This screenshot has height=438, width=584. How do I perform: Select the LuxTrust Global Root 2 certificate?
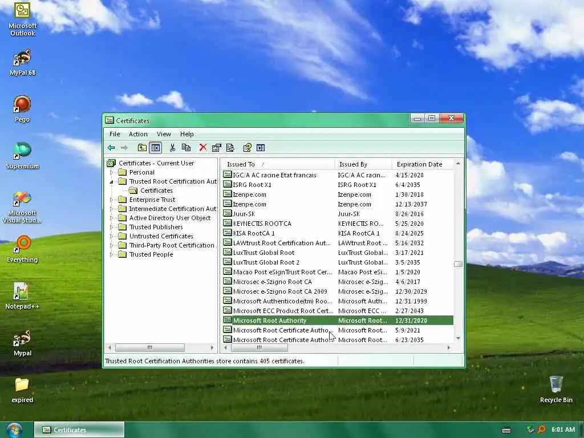(338, 262)
